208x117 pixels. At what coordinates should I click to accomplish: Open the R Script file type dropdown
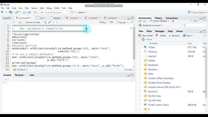pos(129,70)
